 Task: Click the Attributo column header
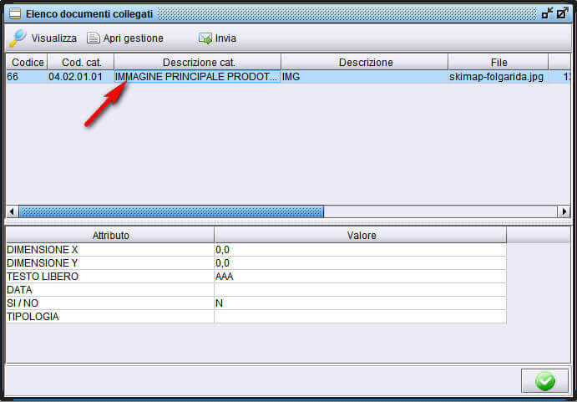click(x=110, y=236)
